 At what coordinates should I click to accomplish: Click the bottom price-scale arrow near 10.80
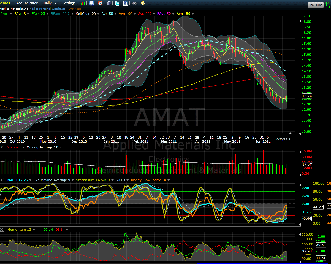300,134
